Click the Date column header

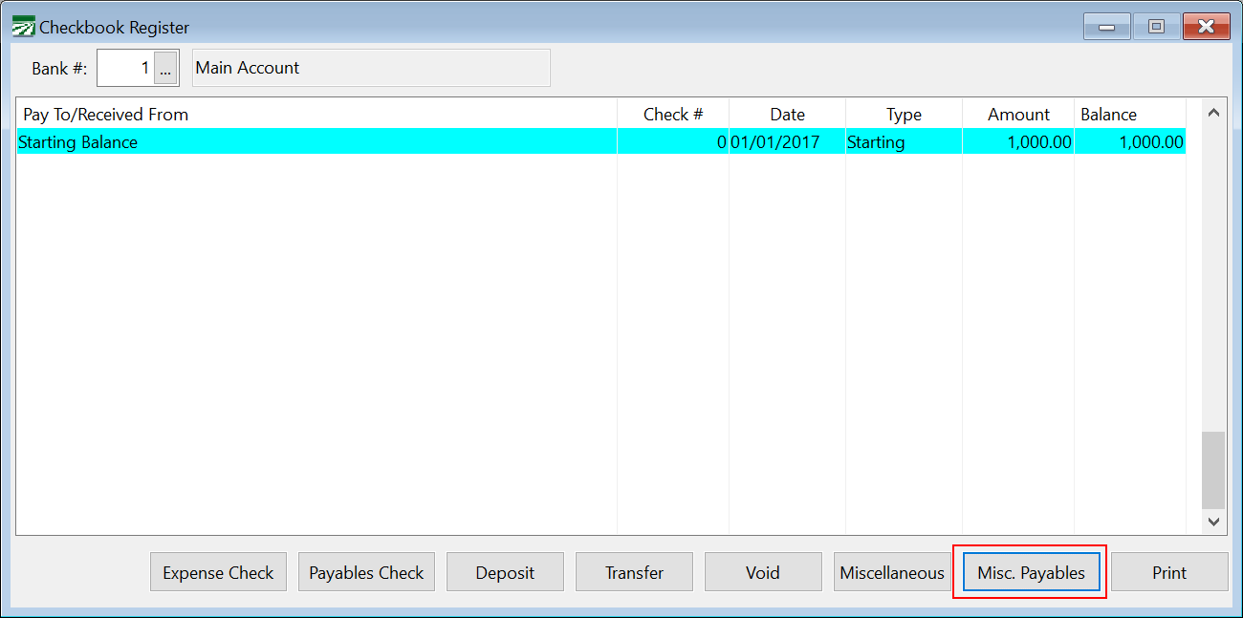coord(787,114)
